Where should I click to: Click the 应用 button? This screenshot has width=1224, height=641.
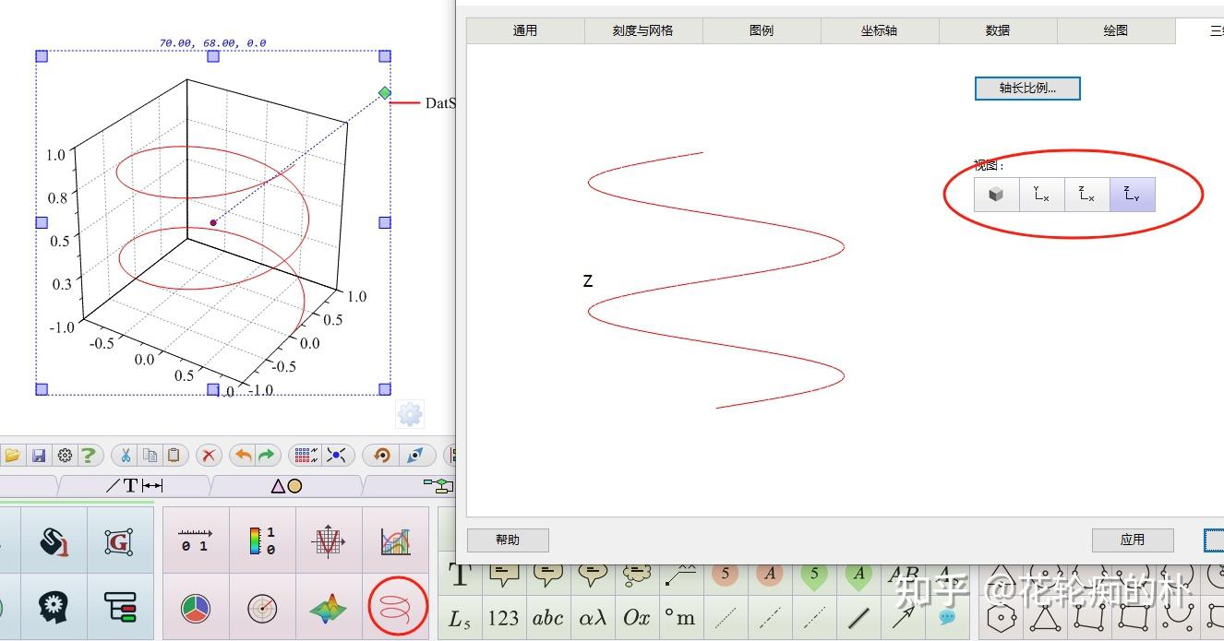1133,540
